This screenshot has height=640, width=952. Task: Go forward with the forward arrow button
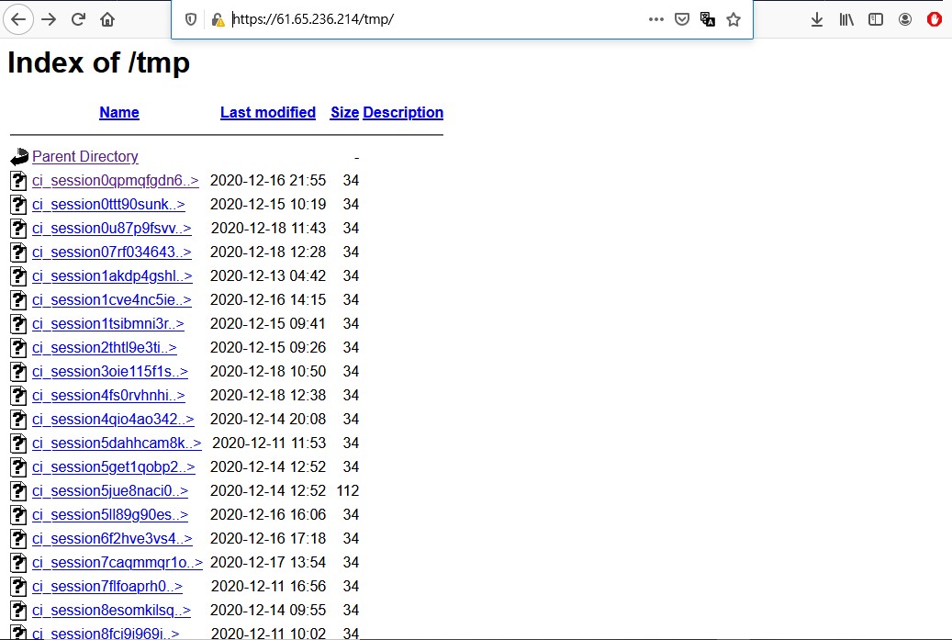pyautogui.click(x=49, y=19)
